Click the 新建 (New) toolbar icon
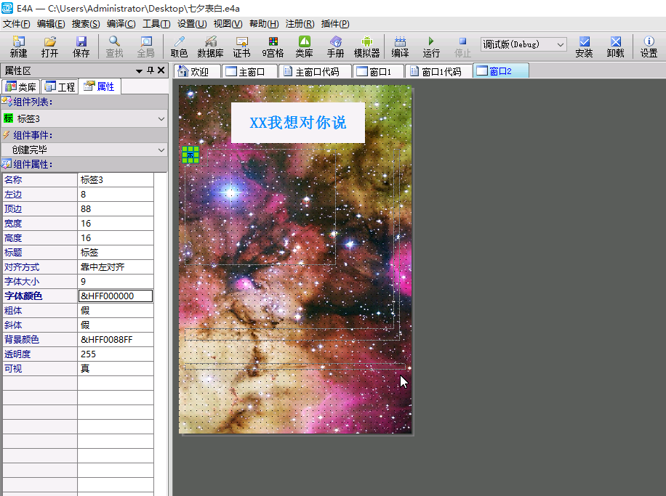 (x=18, y=46)
